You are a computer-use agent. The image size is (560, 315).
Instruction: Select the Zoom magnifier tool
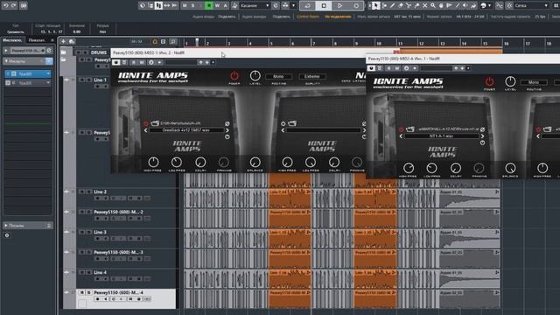[x=433, y=5]
